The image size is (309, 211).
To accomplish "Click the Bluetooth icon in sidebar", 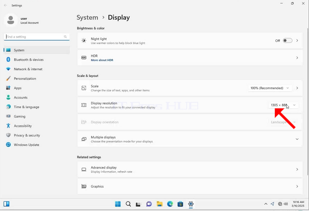I will [x=8, y=59].
